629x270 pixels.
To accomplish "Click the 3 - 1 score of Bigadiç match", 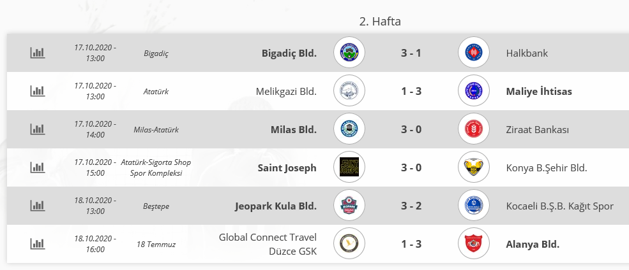I will click(411, 53).
